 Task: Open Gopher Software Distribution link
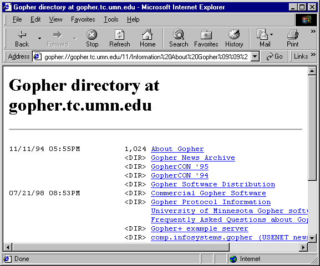[x=213, y=184]
